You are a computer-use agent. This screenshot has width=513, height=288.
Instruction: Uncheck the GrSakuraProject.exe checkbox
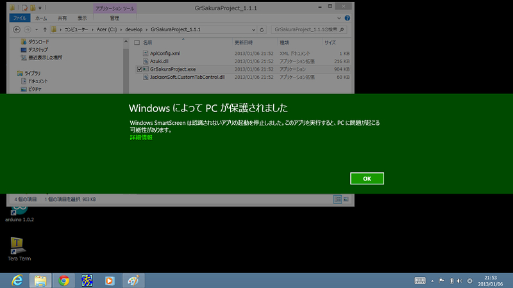[x=139, y=69]
